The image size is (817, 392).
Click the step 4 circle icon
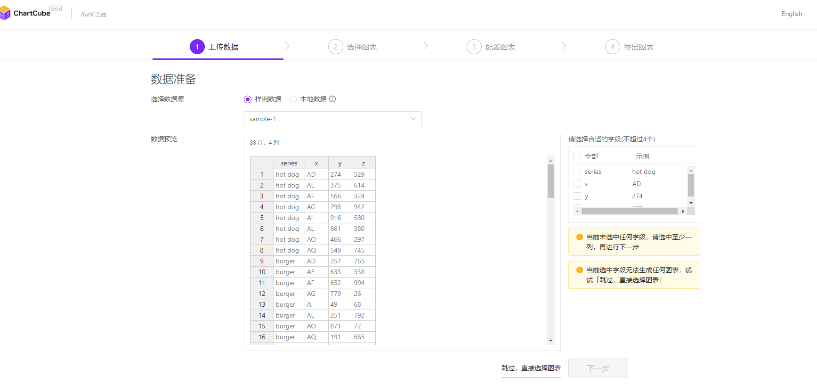(x=613, y=47)
